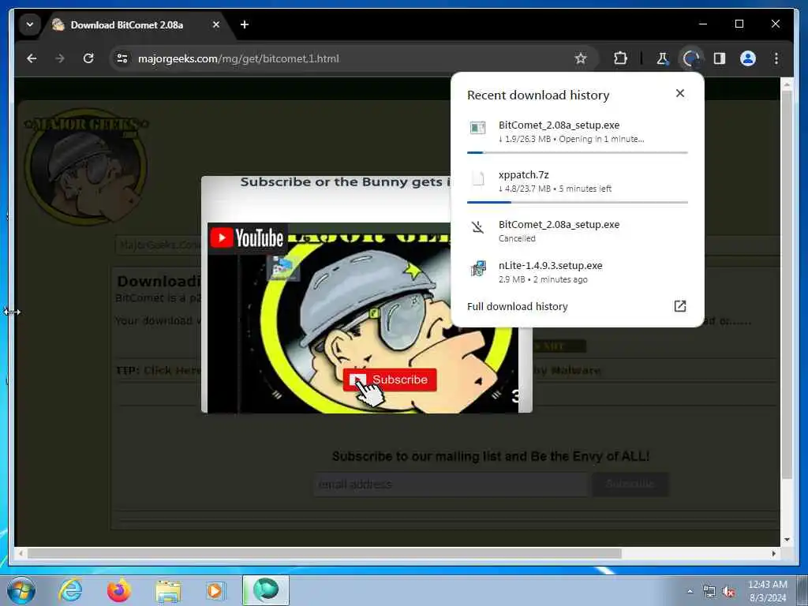The height and width of the screenshot is (606, 808).
Task: Click the xppatch.7z blank file icon
Action: [x=478, y=179]
